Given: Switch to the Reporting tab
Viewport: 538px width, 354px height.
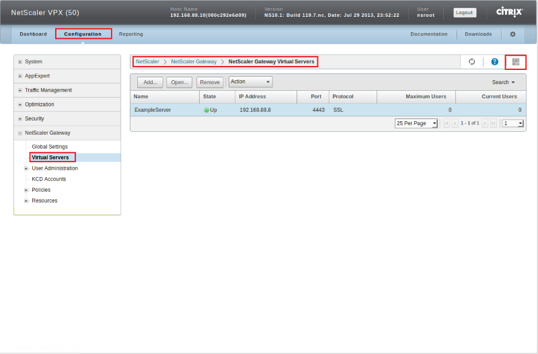Looking at the screenshot, I should click(x=130, y=34).
